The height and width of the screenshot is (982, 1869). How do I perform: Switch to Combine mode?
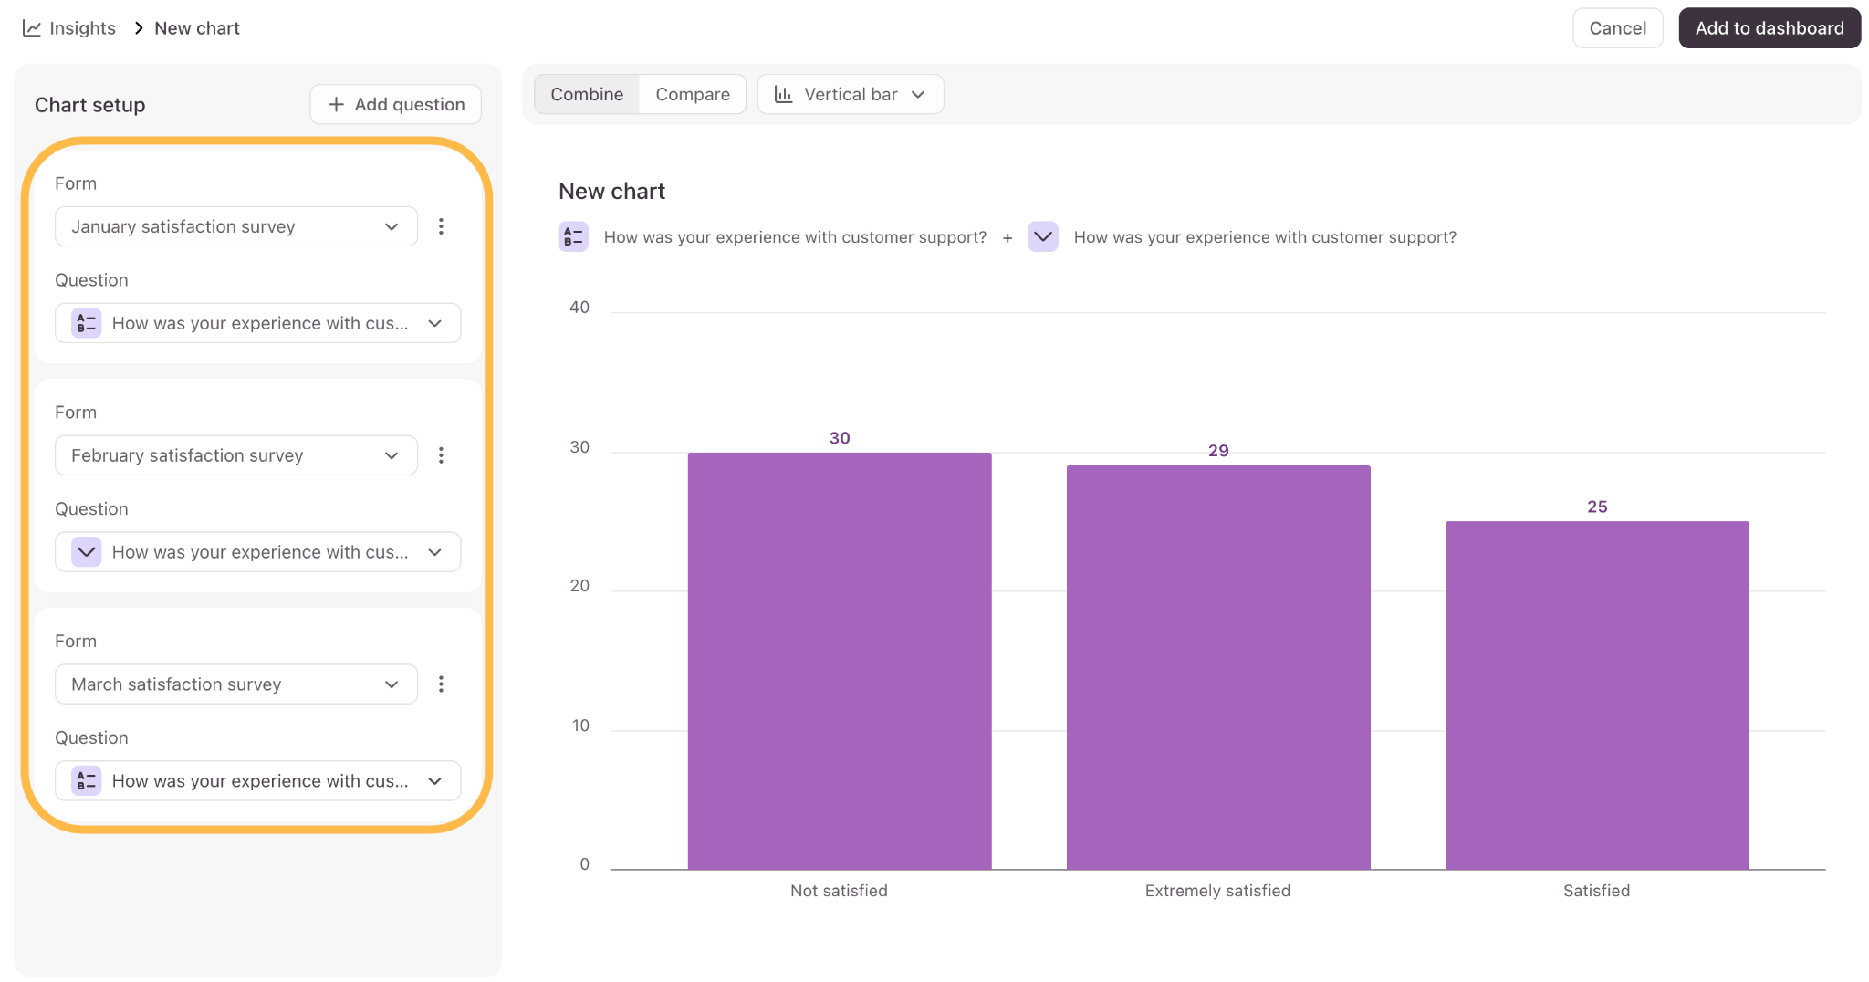pyautogui.click(x=587, y=94)
